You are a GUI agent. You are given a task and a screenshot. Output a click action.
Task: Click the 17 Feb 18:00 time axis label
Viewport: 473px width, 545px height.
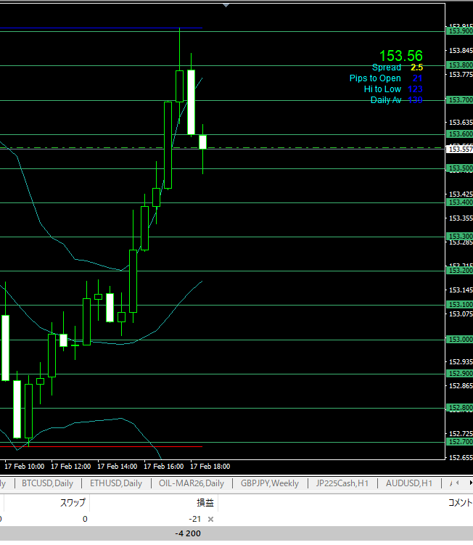pyautogui.click(x=210, y=466)
